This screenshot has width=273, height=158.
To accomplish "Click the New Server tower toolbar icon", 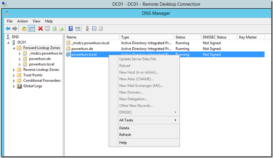I will click(87, 28).
